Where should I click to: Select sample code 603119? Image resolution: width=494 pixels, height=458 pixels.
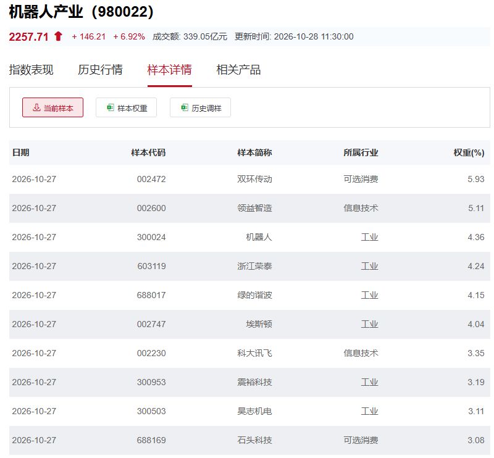tap(151, 266)
